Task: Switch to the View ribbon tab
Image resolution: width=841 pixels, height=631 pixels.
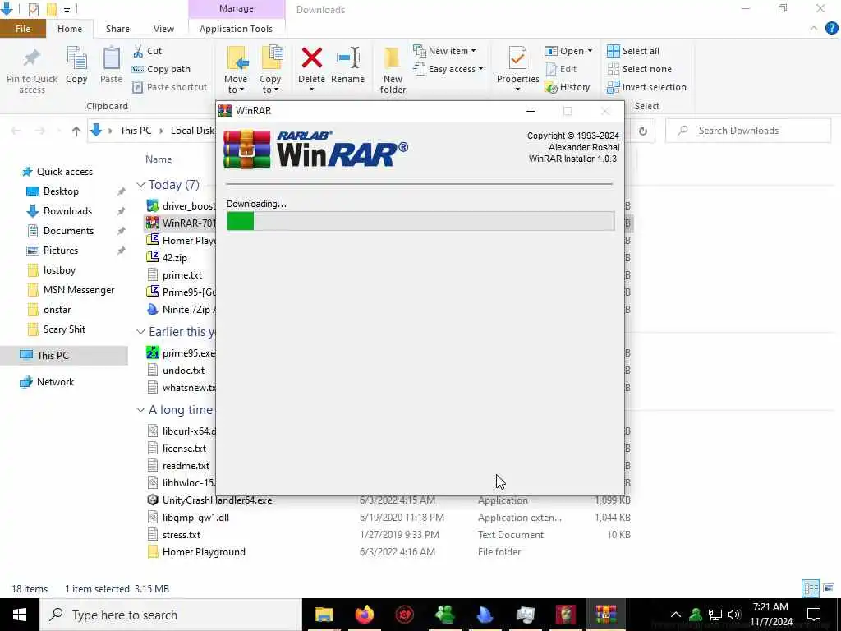Action: coord(163,29)
